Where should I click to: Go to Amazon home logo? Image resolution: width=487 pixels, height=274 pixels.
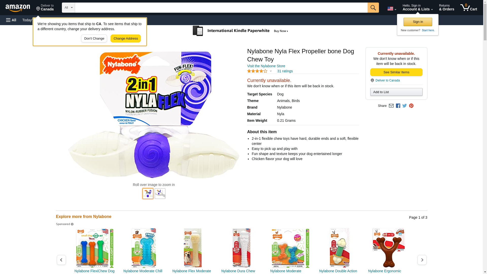[18, 8]
